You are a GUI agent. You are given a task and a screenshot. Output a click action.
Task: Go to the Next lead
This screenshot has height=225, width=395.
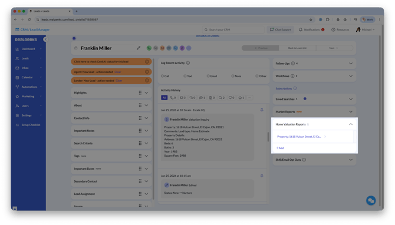point(334,48)
